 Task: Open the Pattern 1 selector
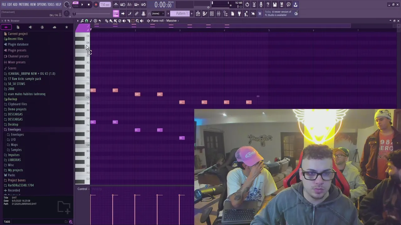180,13
